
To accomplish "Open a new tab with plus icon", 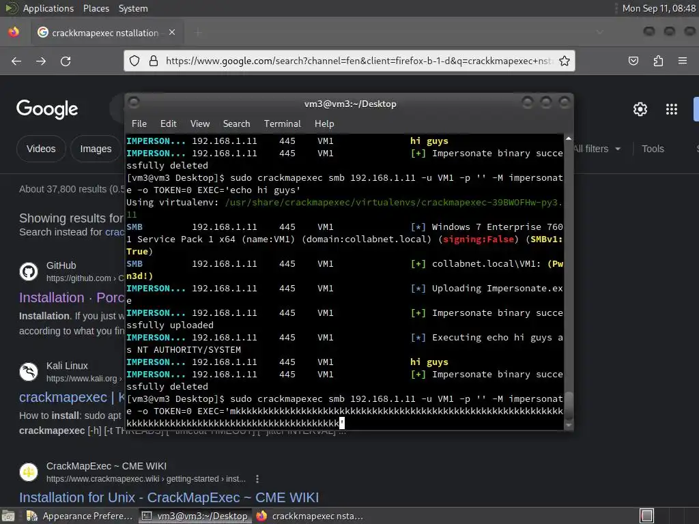I will 199,33.
